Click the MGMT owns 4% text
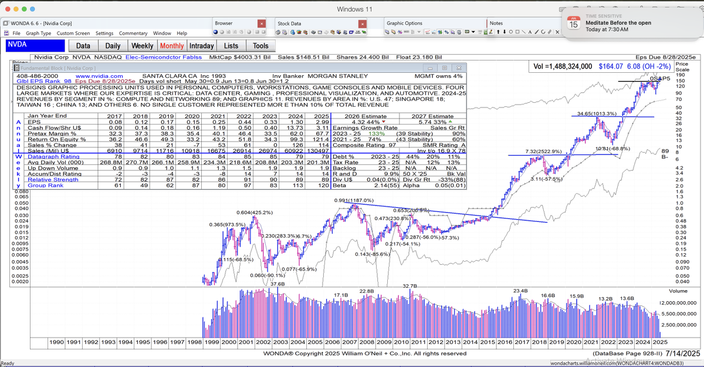 point(438,76)
